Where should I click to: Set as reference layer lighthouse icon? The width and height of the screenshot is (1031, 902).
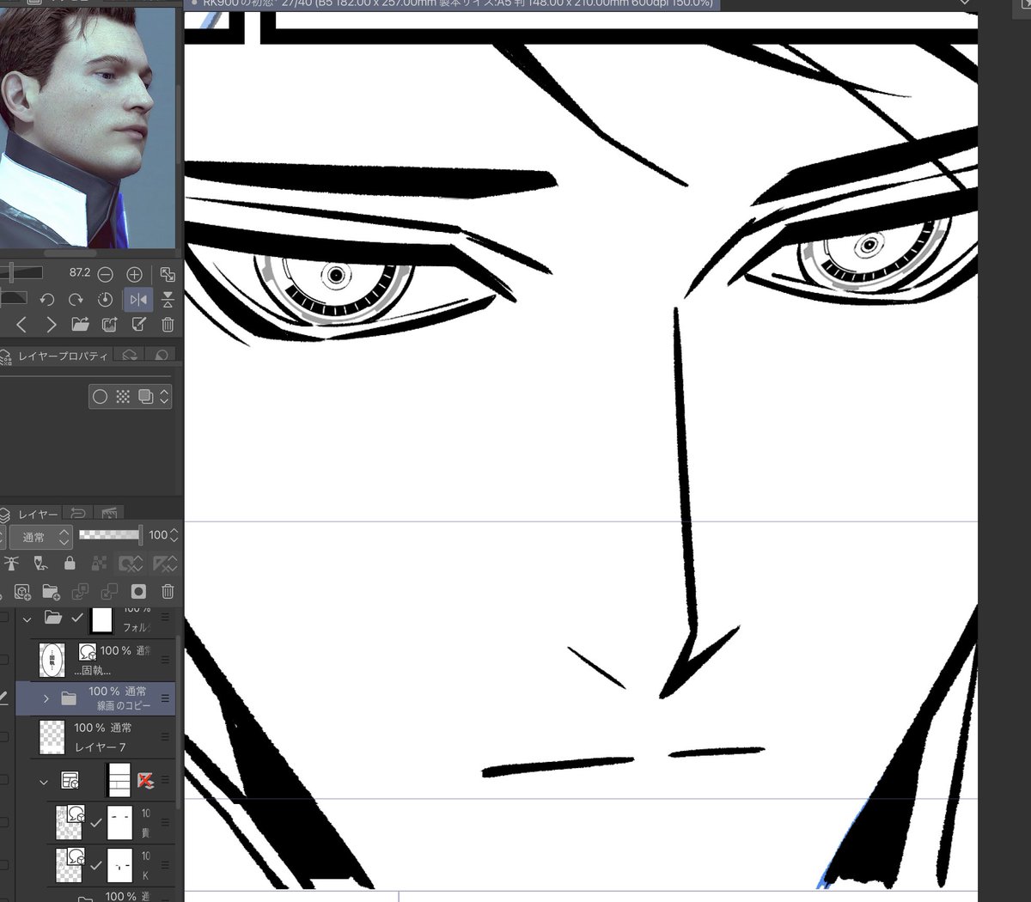(12, 564)
